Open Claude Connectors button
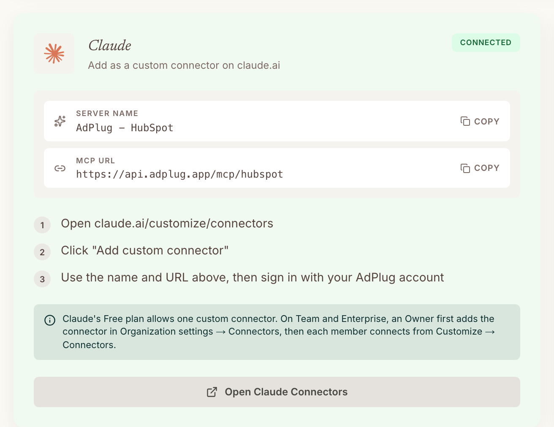The height and width of the screenshot is (427, 554). (277, 392)
